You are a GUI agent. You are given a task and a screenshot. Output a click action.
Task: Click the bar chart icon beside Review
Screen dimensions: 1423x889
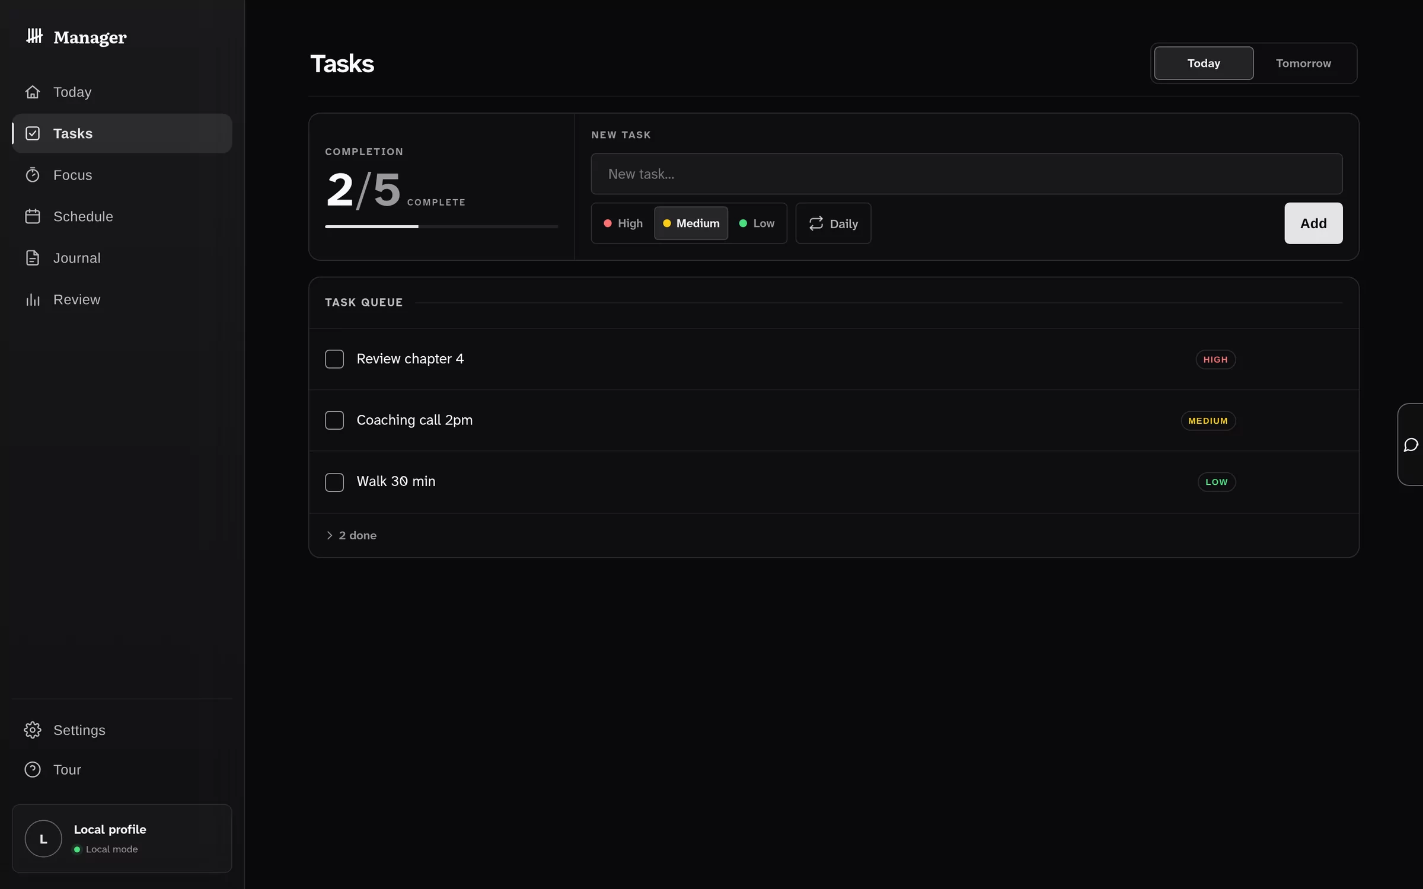pyautogui.click(x=33, y=299)
